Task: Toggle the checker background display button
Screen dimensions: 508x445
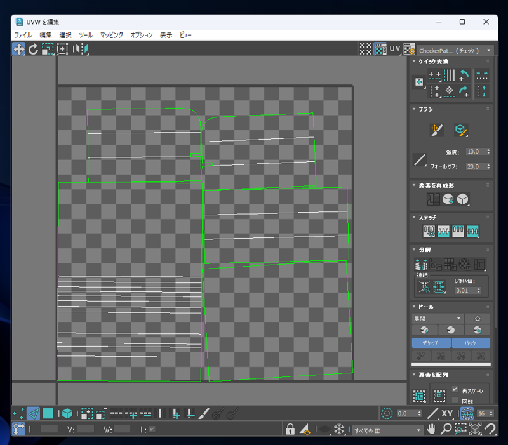Action: 380,50
